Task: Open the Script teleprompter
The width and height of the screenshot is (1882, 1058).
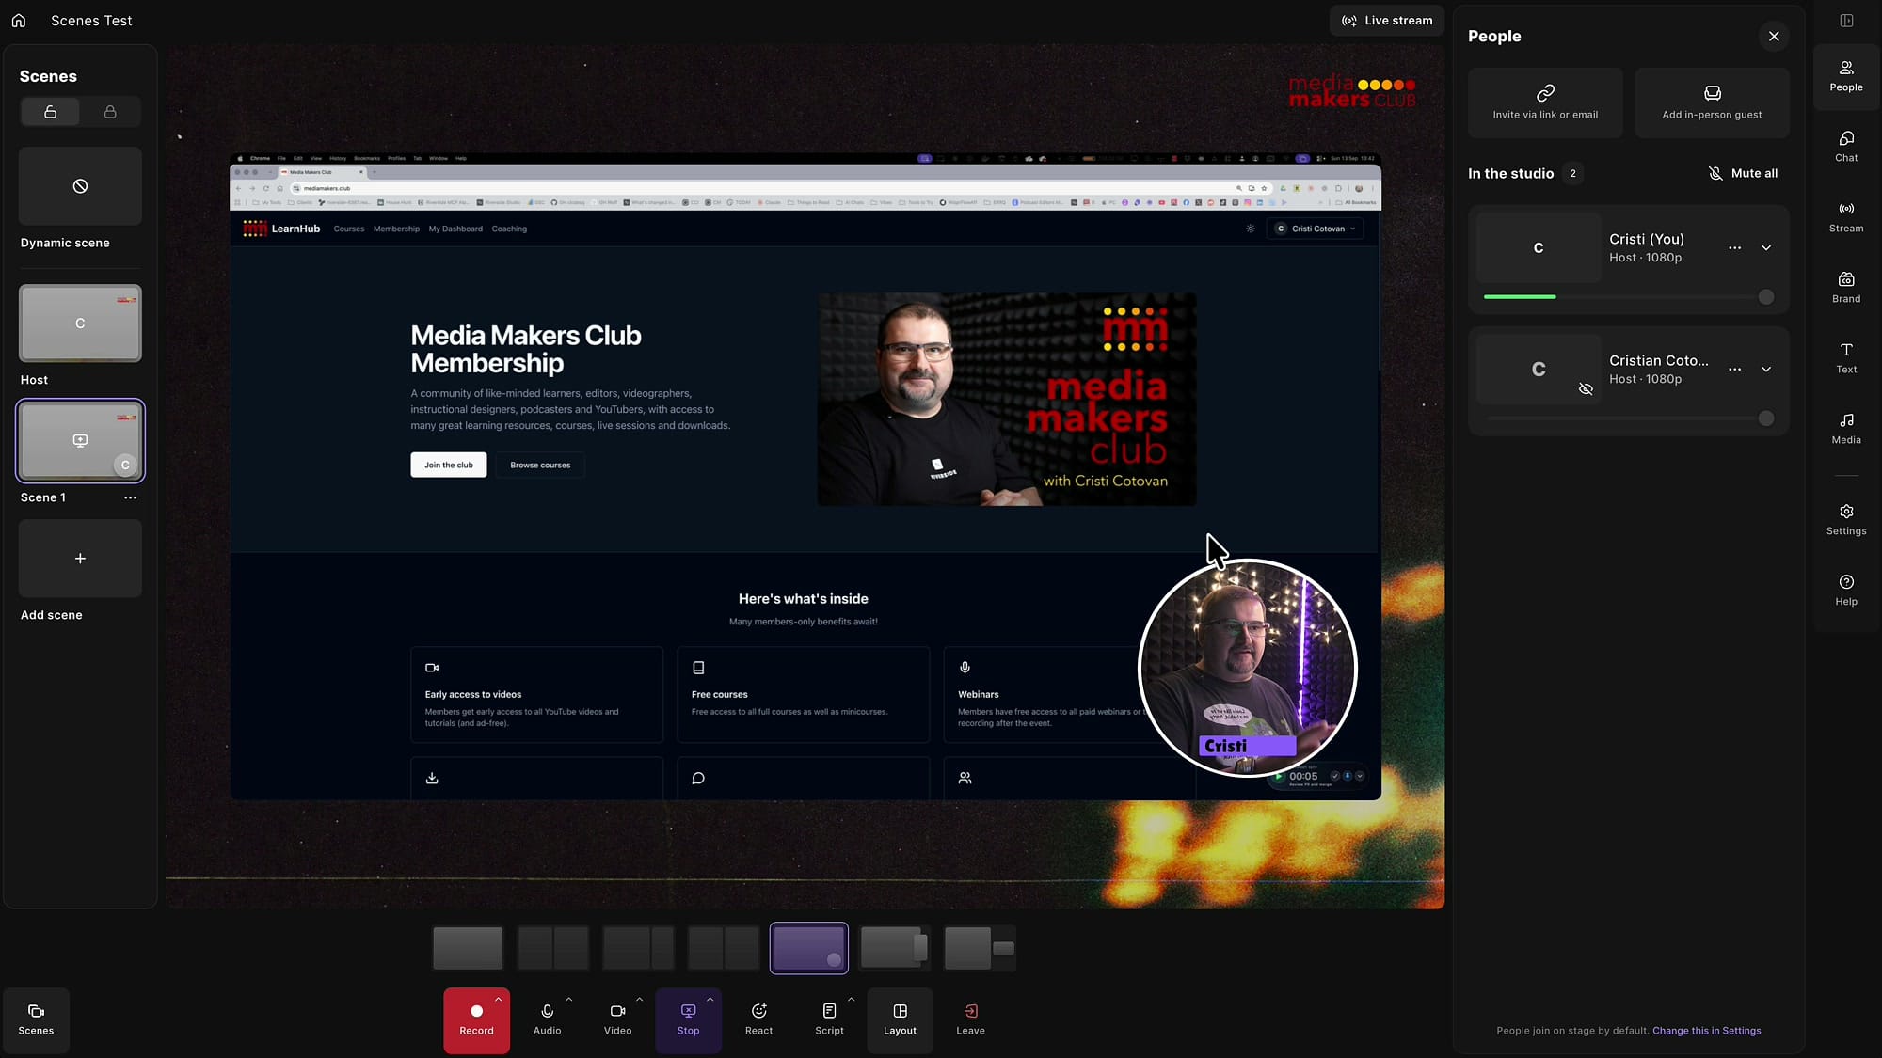Action: (x=829, y=1020)
